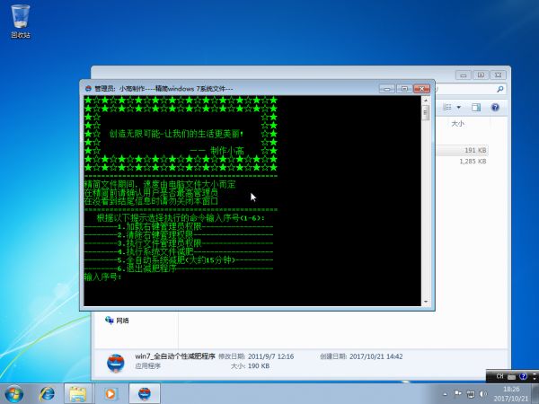Viewport: 539px width, 404px height.
Task: Maximize the console window
Action: tap(404, 89)
